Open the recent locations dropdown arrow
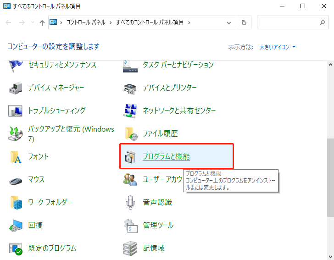This screenshot has height=260, width=334. pyautogui.click(x=33, y=22)
